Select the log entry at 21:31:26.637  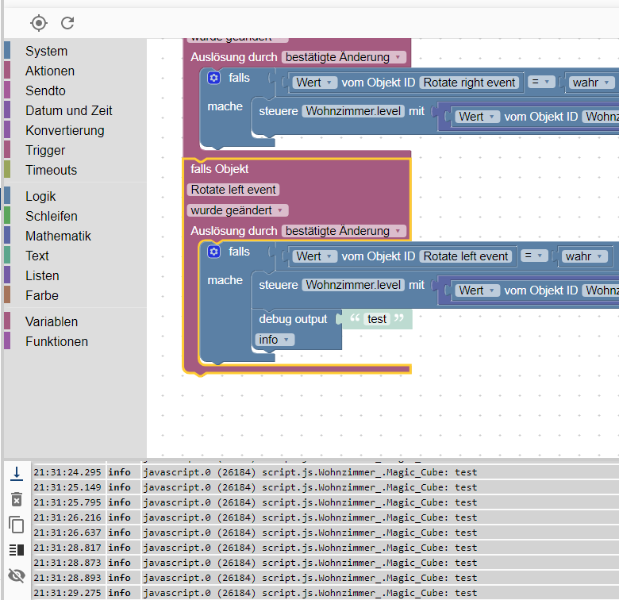click(325, 533)
